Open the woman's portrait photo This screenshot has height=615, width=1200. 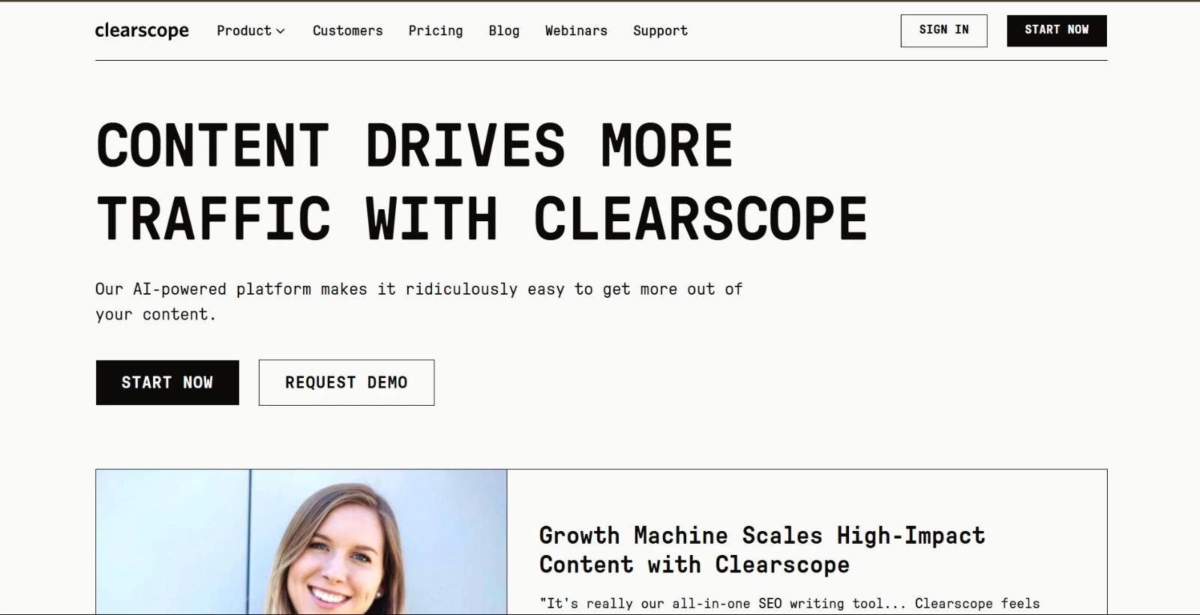(x=301, y=541)
